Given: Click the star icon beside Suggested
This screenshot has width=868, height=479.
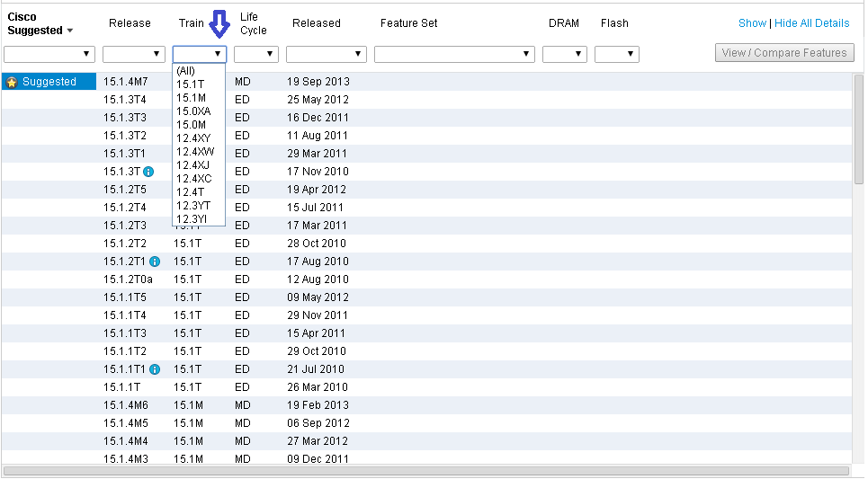Looking at the screenshot, I should (x=12, y=83).
